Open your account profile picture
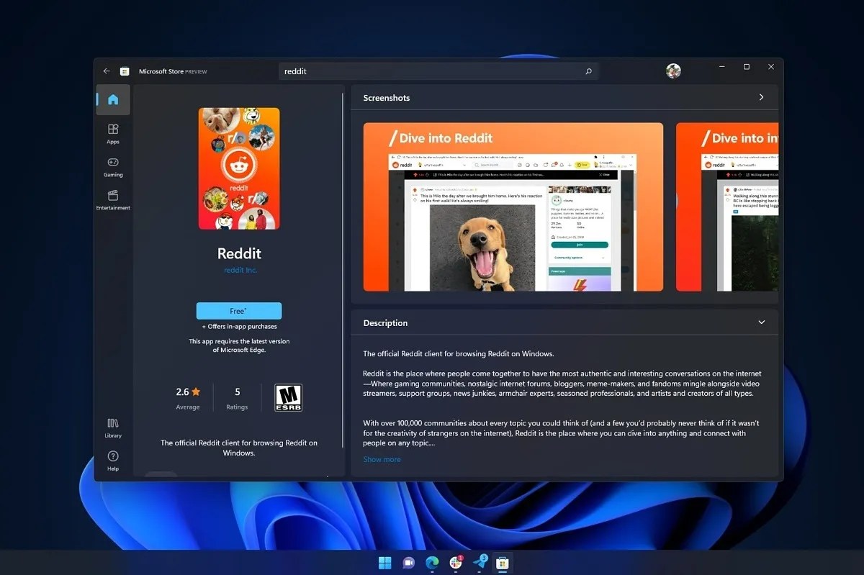The image size is (864, 575). 673,71
